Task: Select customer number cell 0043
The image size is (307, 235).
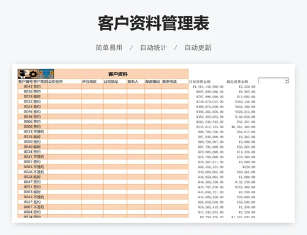Action: [28, 87]
